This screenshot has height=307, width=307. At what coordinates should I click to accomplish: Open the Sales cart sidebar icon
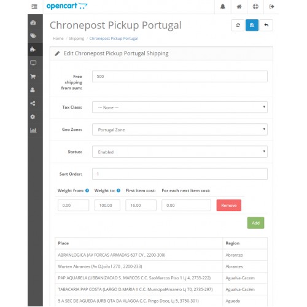[x=33, y=77]
